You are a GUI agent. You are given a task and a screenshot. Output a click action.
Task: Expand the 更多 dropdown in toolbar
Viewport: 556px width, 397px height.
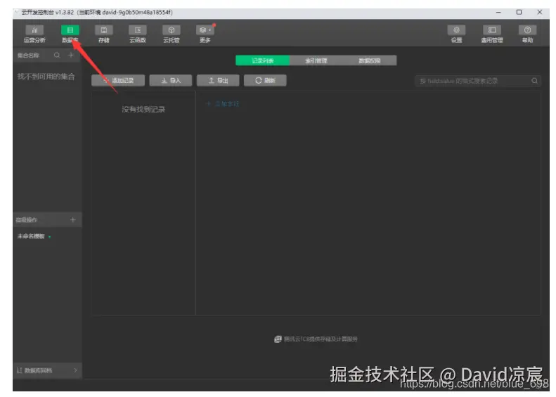point(205,34)
